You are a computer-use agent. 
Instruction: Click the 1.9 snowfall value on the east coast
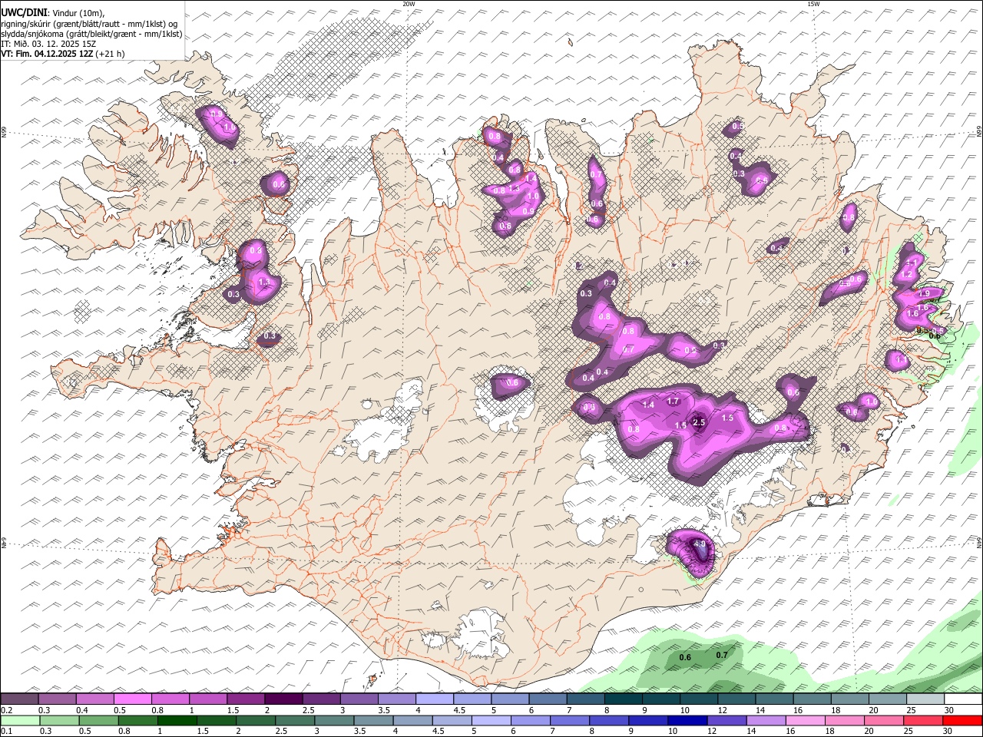[925, 293]
